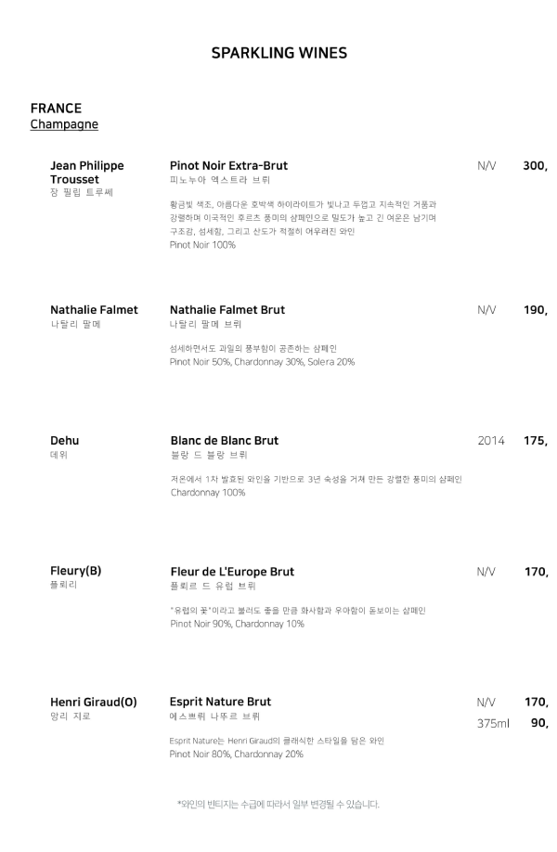The height and width of the screenshot is (852, 557).
Task: Click the SPARKLING WINES heading
Action: pyautogui.click(x=278, y=53)
